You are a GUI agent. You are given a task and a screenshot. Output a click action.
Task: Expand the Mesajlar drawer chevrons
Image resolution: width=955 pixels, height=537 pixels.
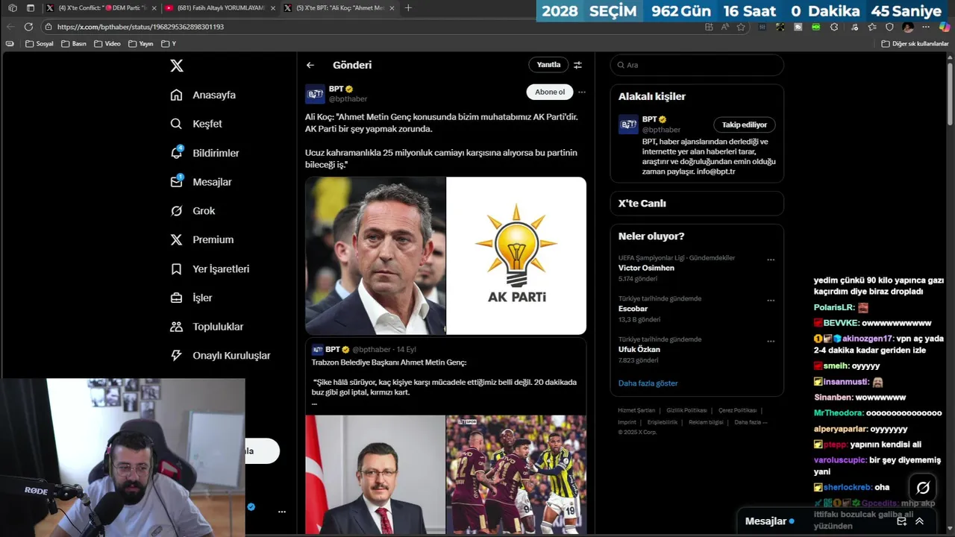click(919, 521)
